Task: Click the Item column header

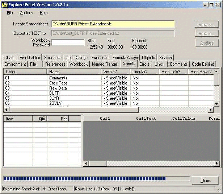Action: tap(18, 119)
